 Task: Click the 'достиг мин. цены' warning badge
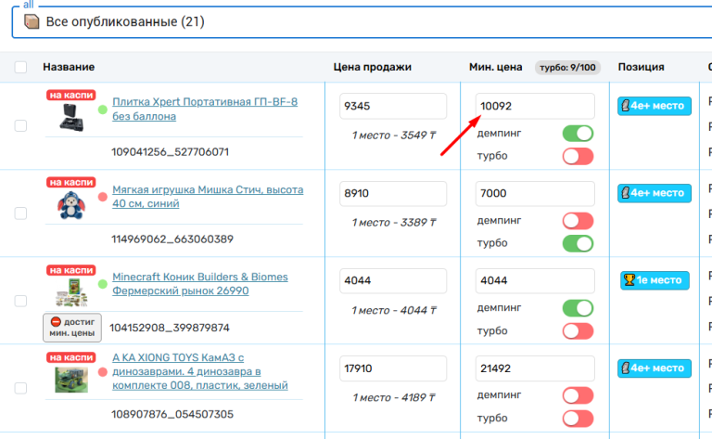[x=71, y=327]
